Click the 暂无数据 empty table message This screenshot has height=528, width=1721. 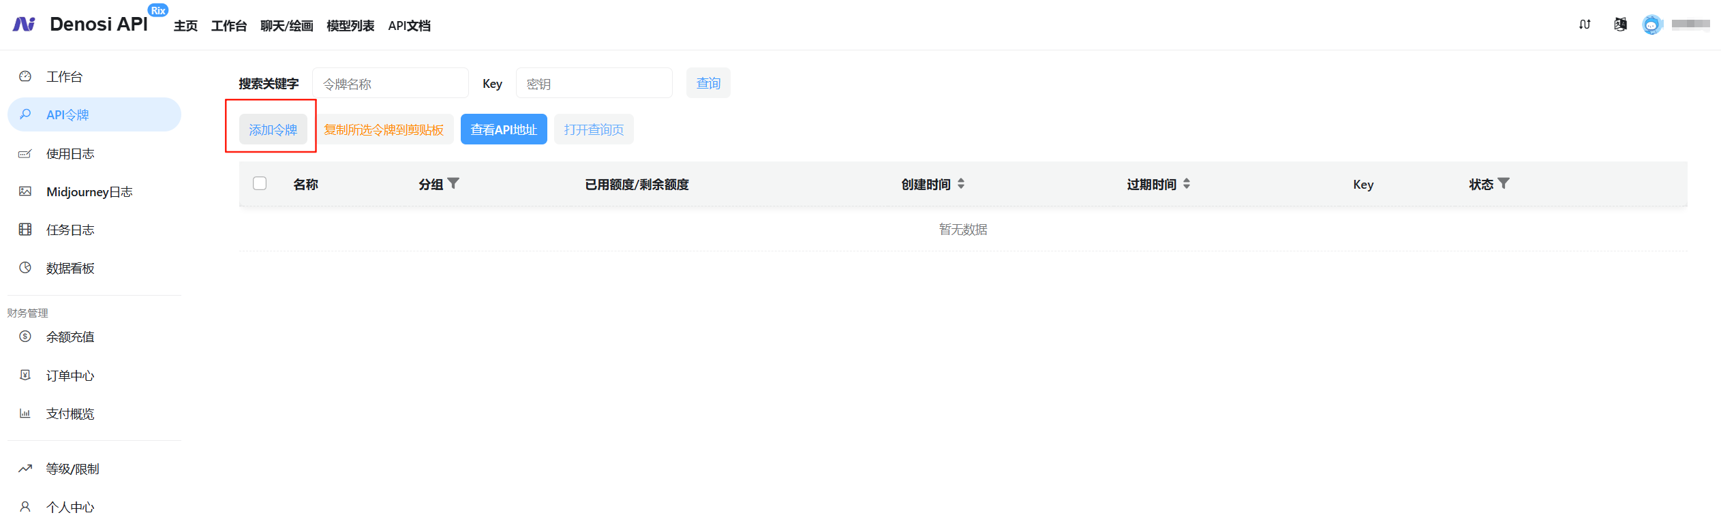click(963, 230)
